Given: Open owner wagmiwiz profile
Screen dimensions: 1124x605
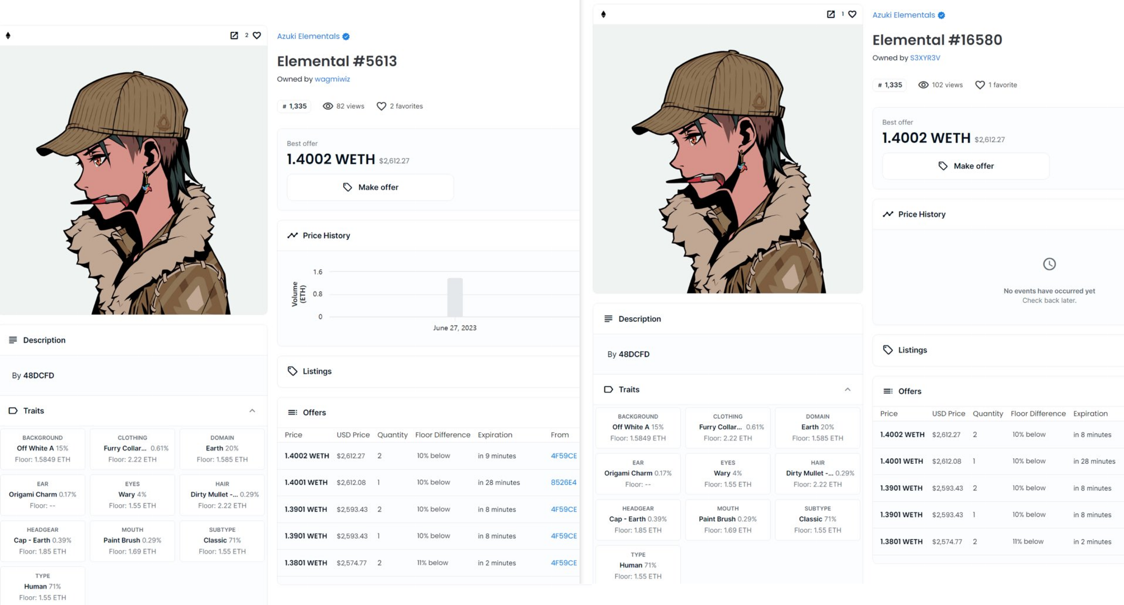Looking at the screenshot, I should point(332,79).
